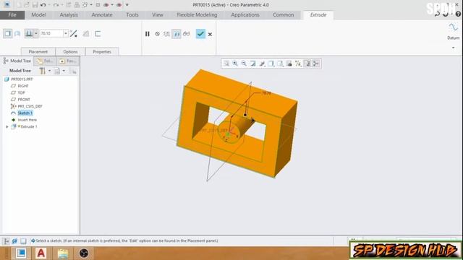
Task: Pause the extrude tool
Action: point(148,34)
